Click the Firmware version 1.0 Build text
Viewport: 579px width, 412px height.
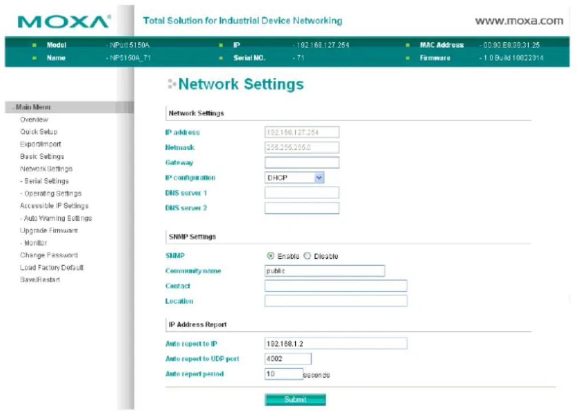pyautogui.click(x=511, y=58)
